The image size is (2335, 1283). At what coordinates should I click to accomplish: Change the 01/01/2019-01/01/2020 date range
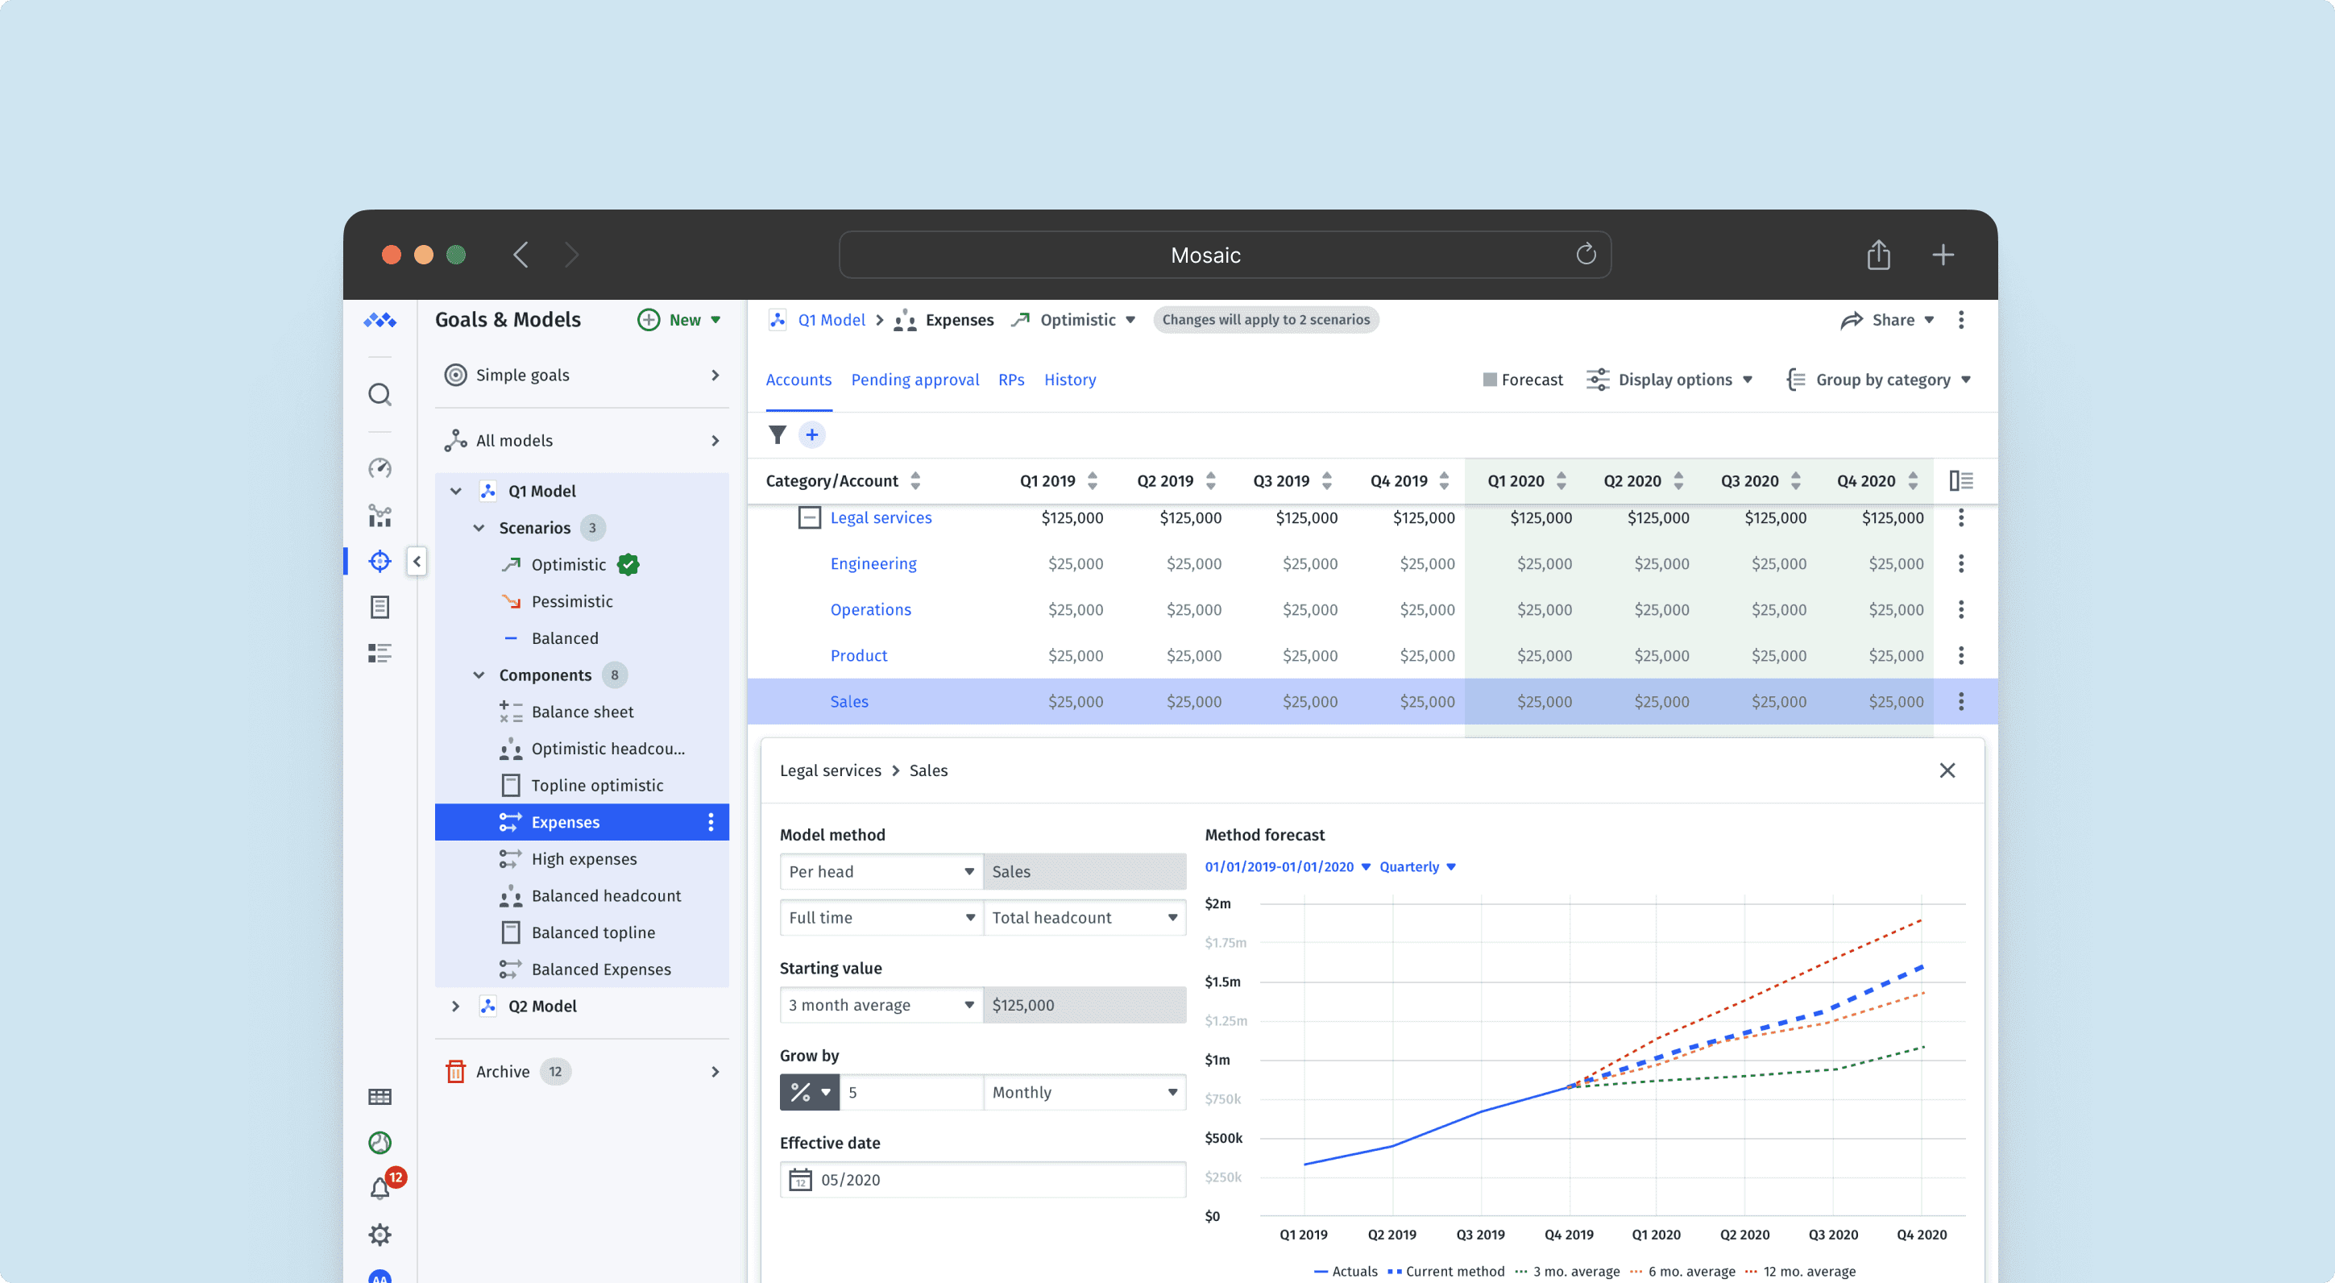[1288, 867]
